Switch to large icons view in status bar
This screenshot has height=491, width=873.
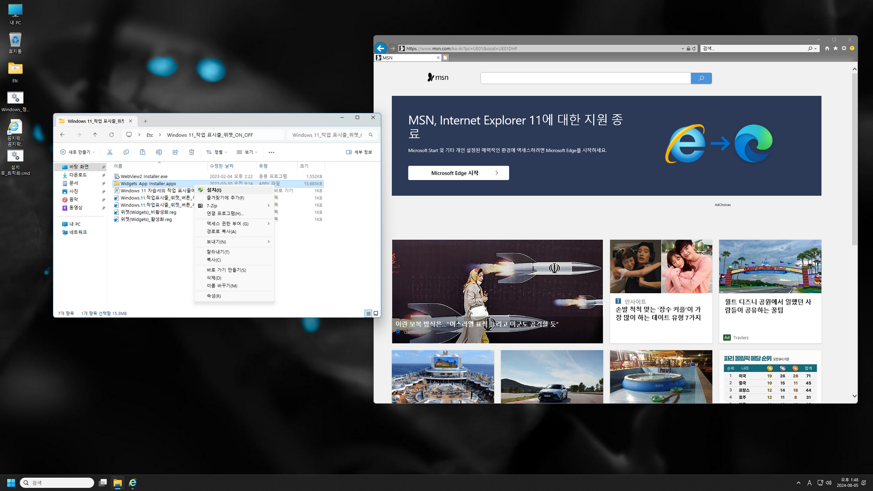click(x=376, y=313)
